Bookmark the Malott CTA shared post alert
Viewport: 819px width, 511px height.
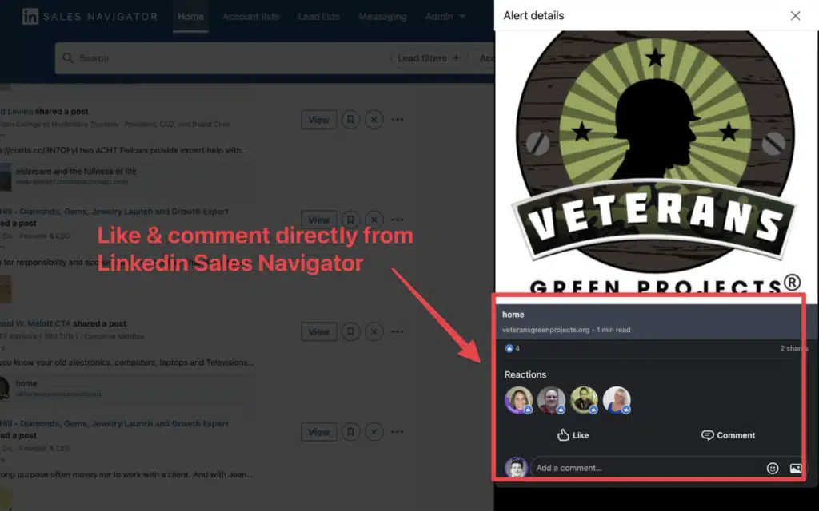coord(350,331)
